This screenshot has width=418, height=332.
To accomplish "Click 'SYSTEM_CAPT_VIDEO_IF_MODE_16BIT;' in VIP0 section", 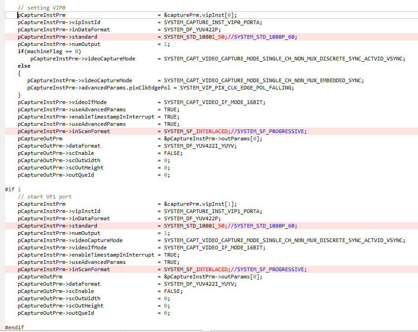I will coord(214,102).
